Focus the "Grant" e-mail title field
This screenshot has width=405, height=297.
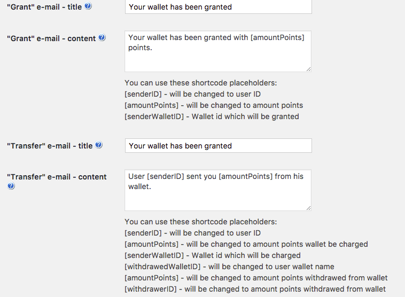point(218,7)
